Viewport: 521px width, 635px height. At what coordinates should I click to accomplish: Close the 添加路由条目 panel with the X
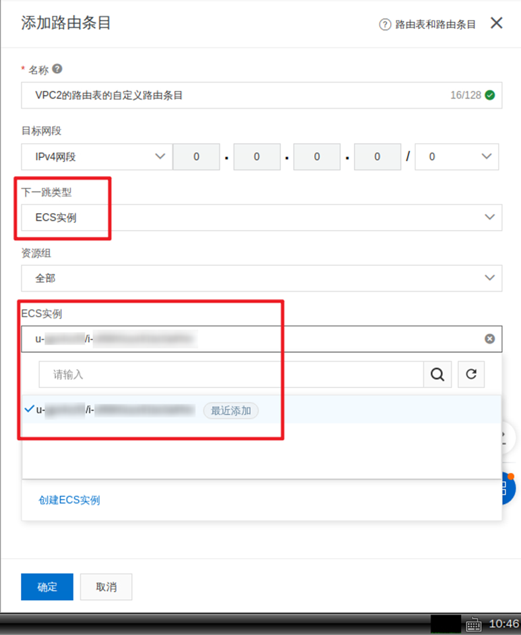[496, 23]
